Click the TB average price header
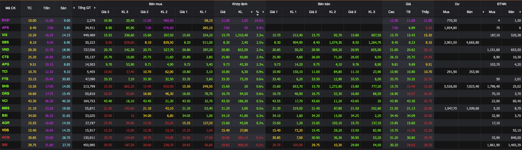 (408, 12)
